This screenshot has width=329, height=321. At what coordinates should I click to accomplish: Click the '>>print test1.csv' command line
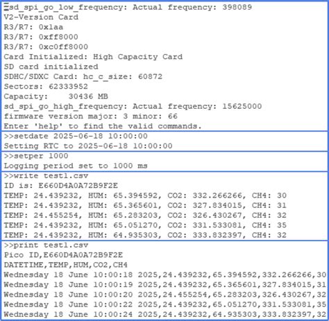pyautogui.click(x=46, y=245)
